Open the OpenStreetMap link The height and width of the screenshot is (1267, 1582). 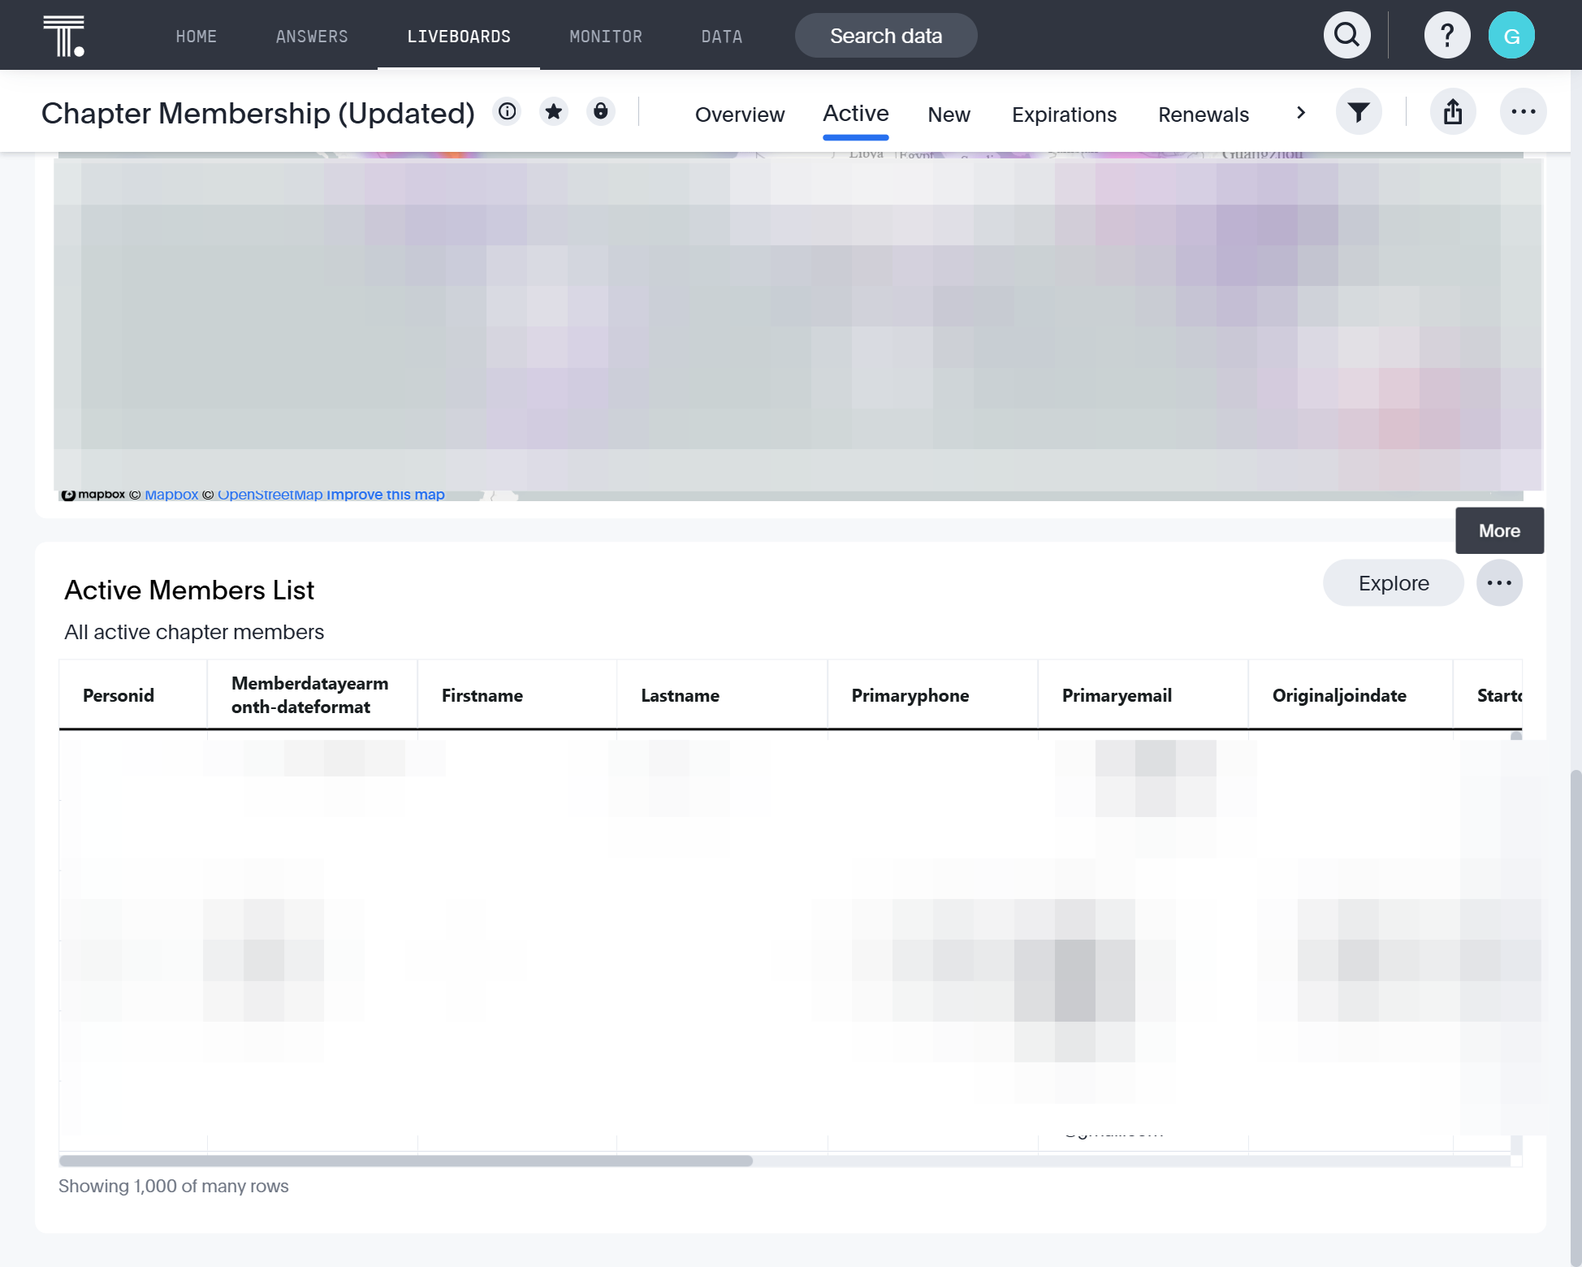pyautogui.click(x=270, y=495)
